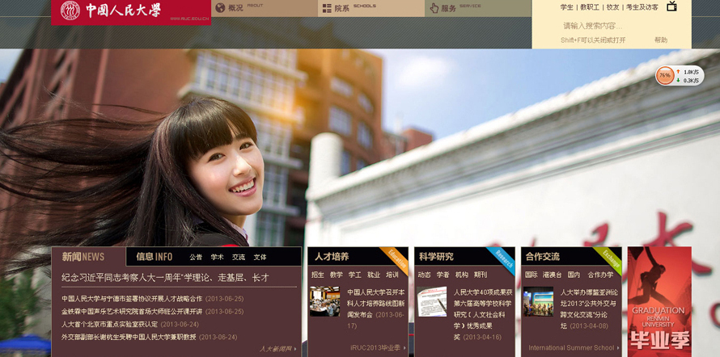The width and height of the screenshot is (720, 357).
Task: Open the 帮助 help link
Action: [661, 40]
